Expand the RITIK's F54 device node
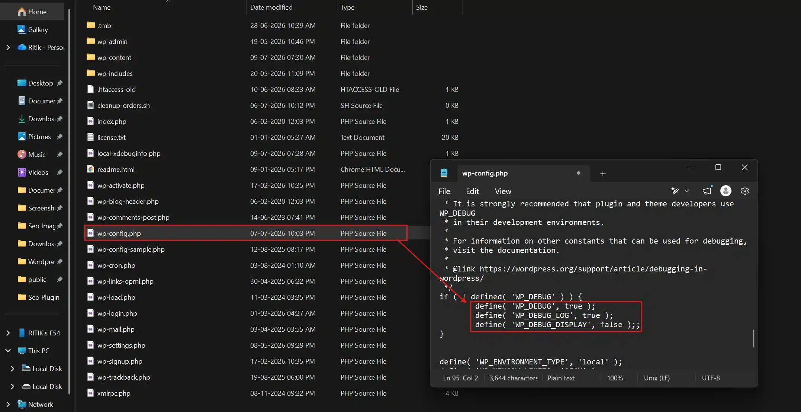This screenshot has height=412, width=801. tap(8, 333)
